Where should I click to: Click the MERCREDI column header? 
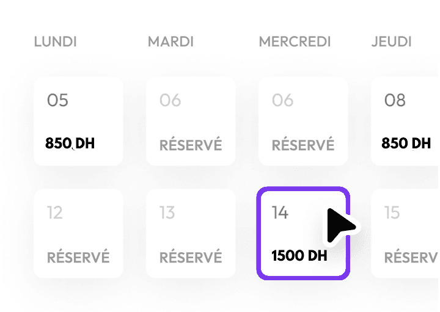click(295, 42)
